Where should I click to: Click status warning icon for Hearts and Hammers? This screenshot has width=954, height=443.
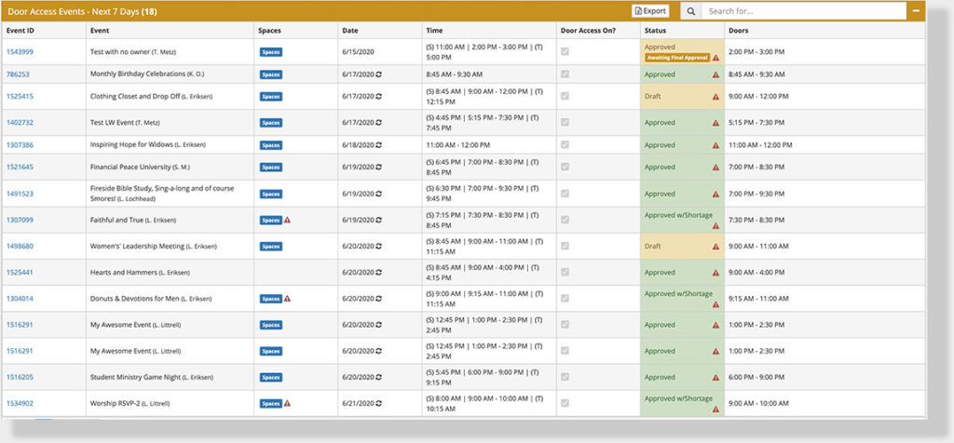716,273
